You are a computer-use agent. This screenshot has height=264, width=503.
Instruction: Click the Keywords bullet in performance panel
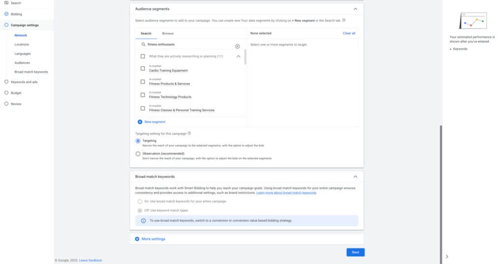460,49
